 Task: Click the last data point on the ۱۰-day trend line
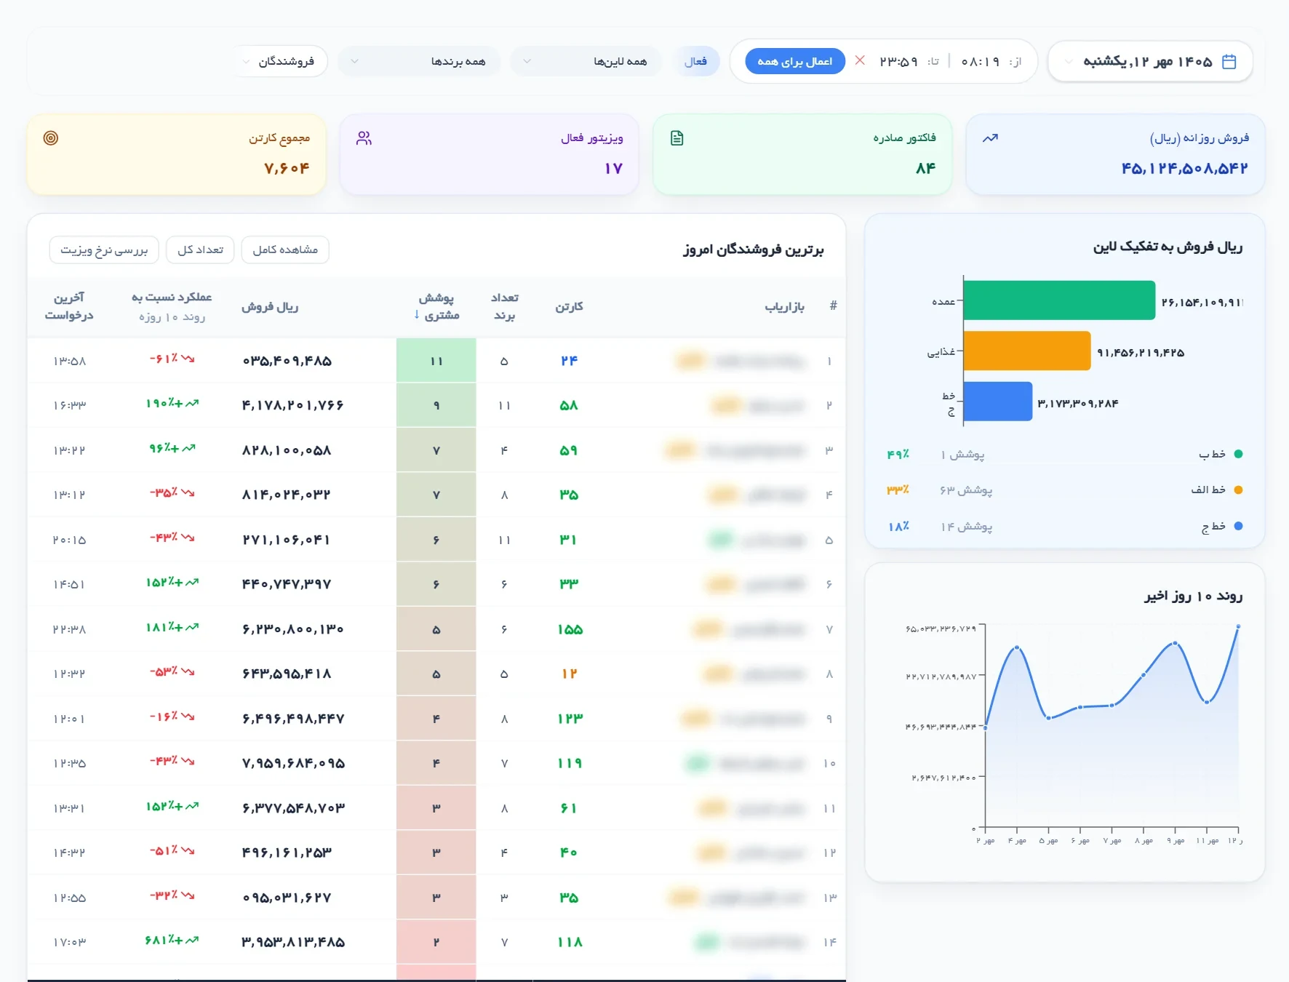(x=1238, y=626)
